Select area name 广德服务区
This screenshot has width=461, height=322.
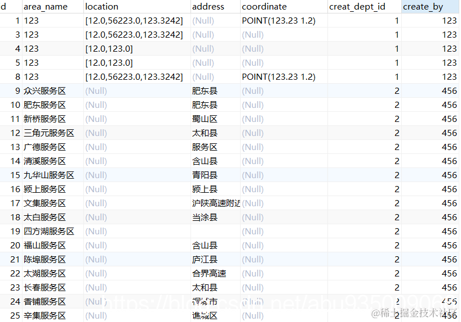(x=45, y=147)
